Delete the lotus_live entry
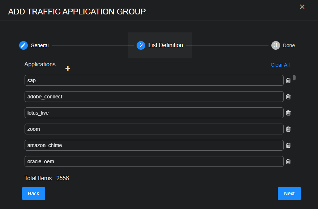The height and width of the screenshot is (209, 318). 288,113
